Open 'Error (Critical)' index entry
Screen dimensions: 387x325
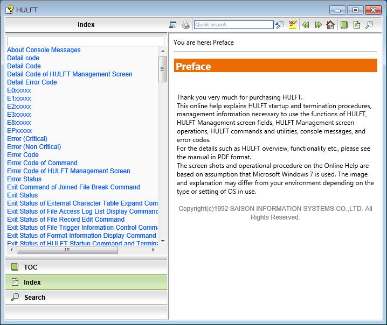pos(27,139)
